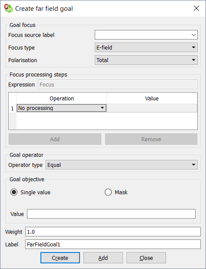Close the Create far field goal dialog
The image size is (206, 269).
coord(196,8)
